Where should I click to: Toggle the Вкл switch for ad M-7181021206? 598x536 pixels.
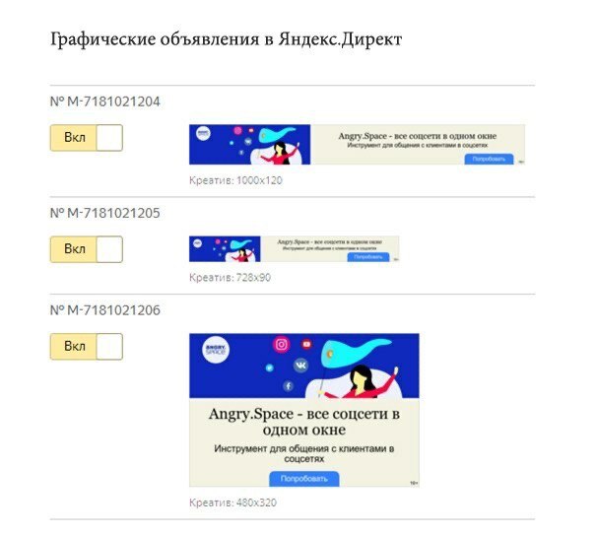87,347
